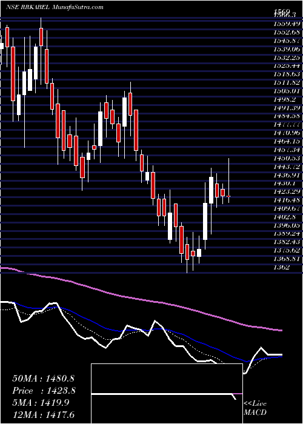Image resolution: width=303 pixels, height=424 pixels.
Task: Select the 1409.67 price axis label
Action: point(287,208)
